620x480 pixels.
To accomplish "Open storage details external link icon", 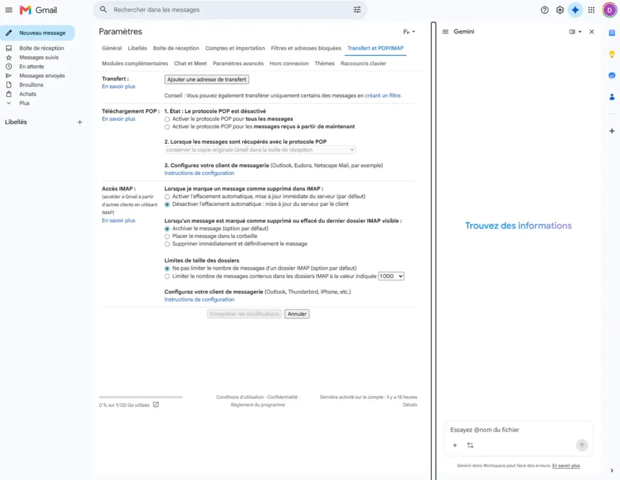I will click(x=156, y=404).
